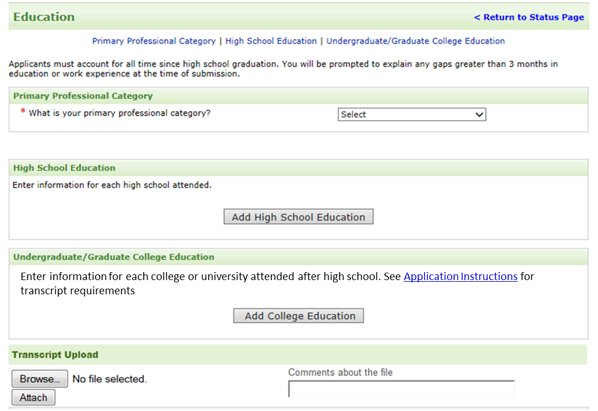
Task: Open the primary professional category Select dropdown
Action: coord(412,114)
